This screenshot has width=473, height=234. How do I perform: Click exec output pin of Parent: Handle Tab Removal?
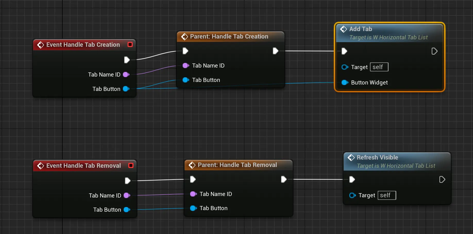pyautogui.click(x=284, y=179)
